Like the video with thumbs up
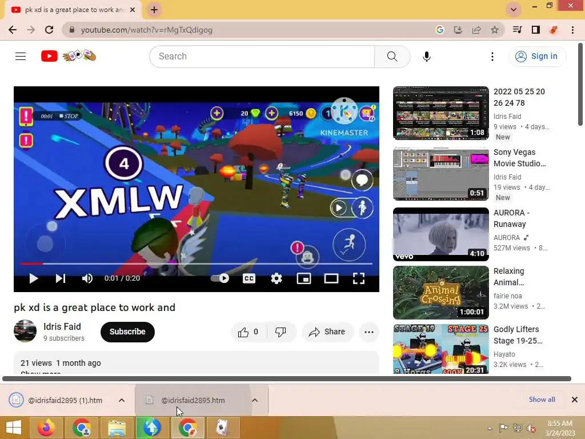This screenshot has width=585, height=439. pos(249,332)
